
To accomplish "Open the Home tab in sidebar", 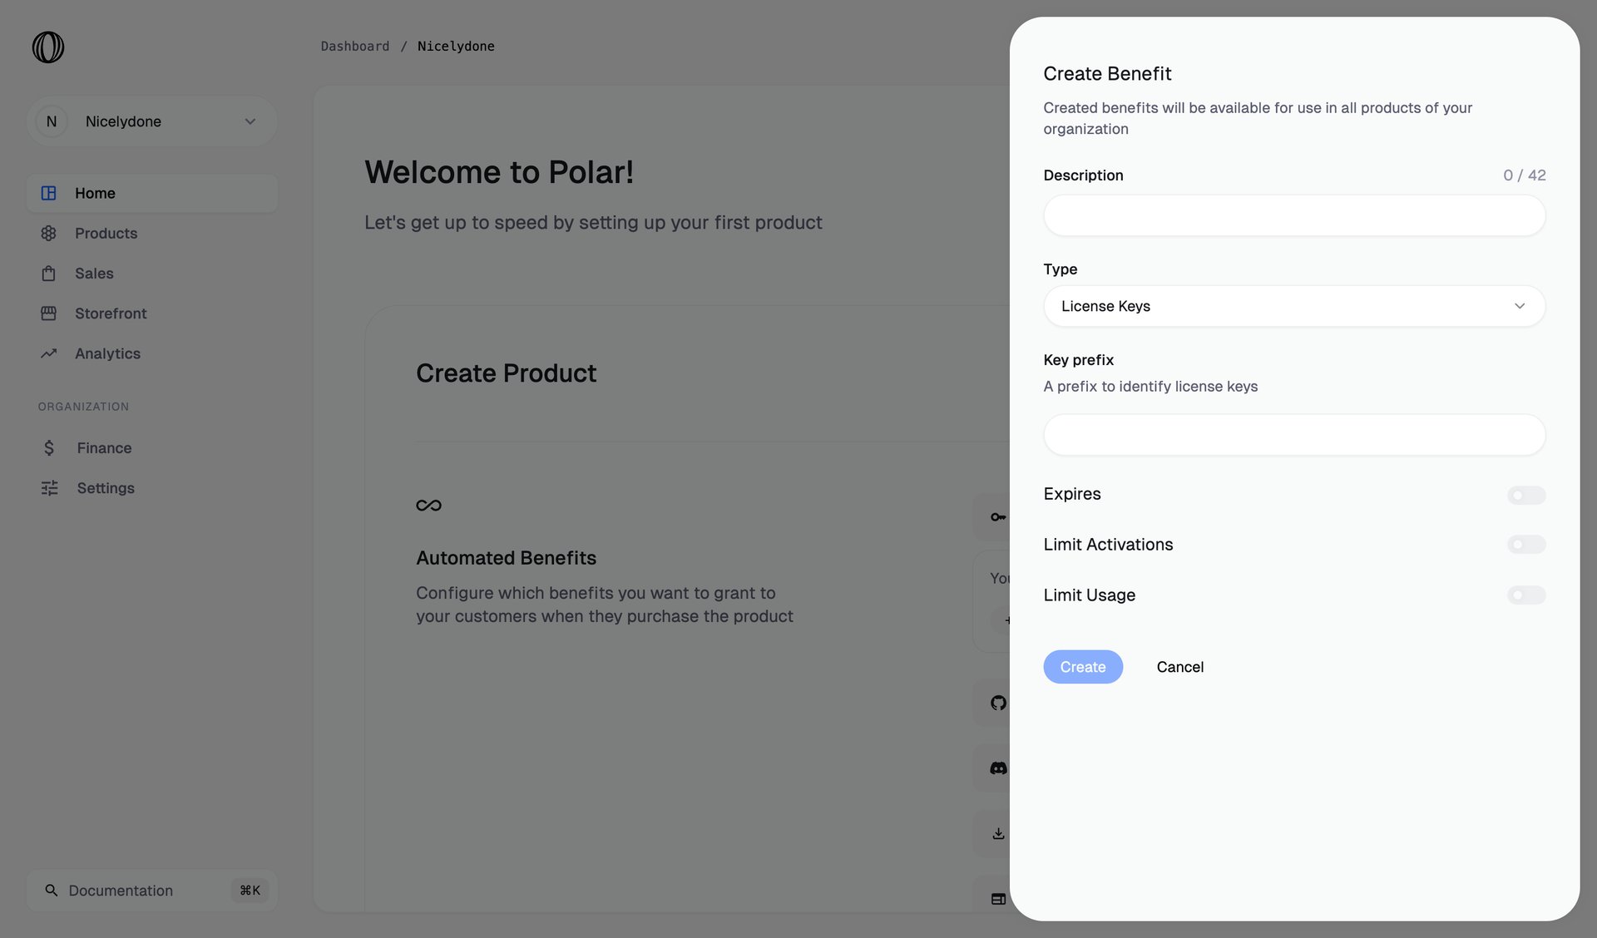I will [95, 193].
